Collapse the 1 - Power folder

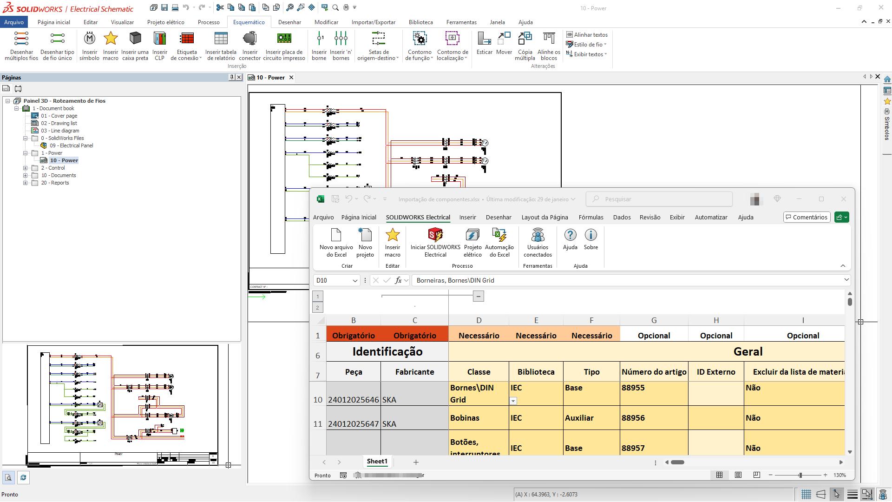pyautogui.click(x=26, y=153)
